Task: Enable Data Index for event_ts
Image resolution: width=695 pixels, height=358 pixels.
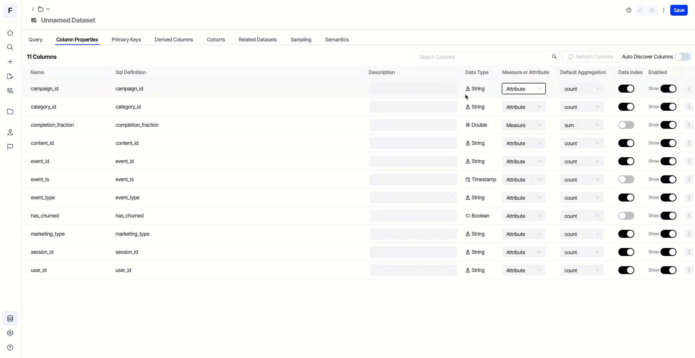Action: [626, 179]
